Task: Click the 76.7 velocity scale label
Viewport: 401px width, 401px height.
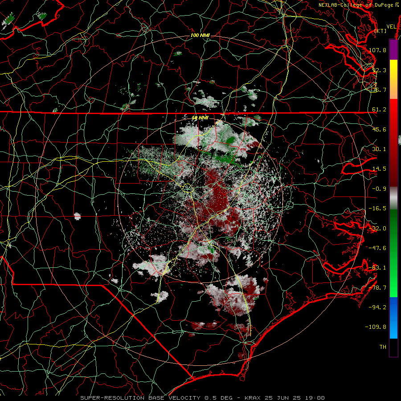Action: click(379, 90)
